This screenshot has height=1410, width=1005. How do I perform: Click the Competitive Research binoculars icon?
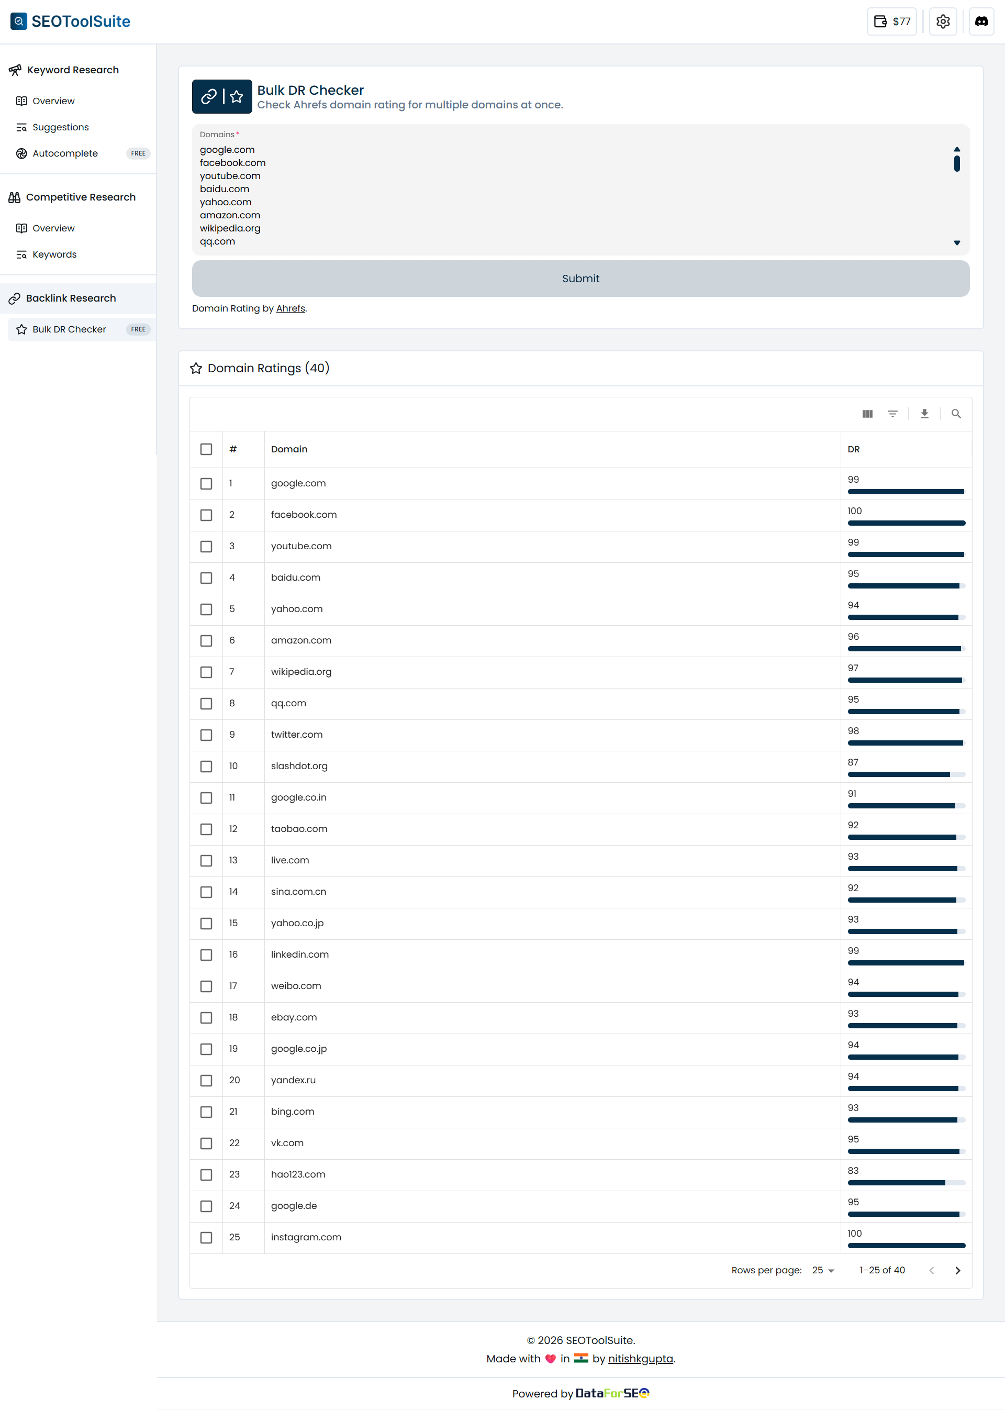pos(14,197)
